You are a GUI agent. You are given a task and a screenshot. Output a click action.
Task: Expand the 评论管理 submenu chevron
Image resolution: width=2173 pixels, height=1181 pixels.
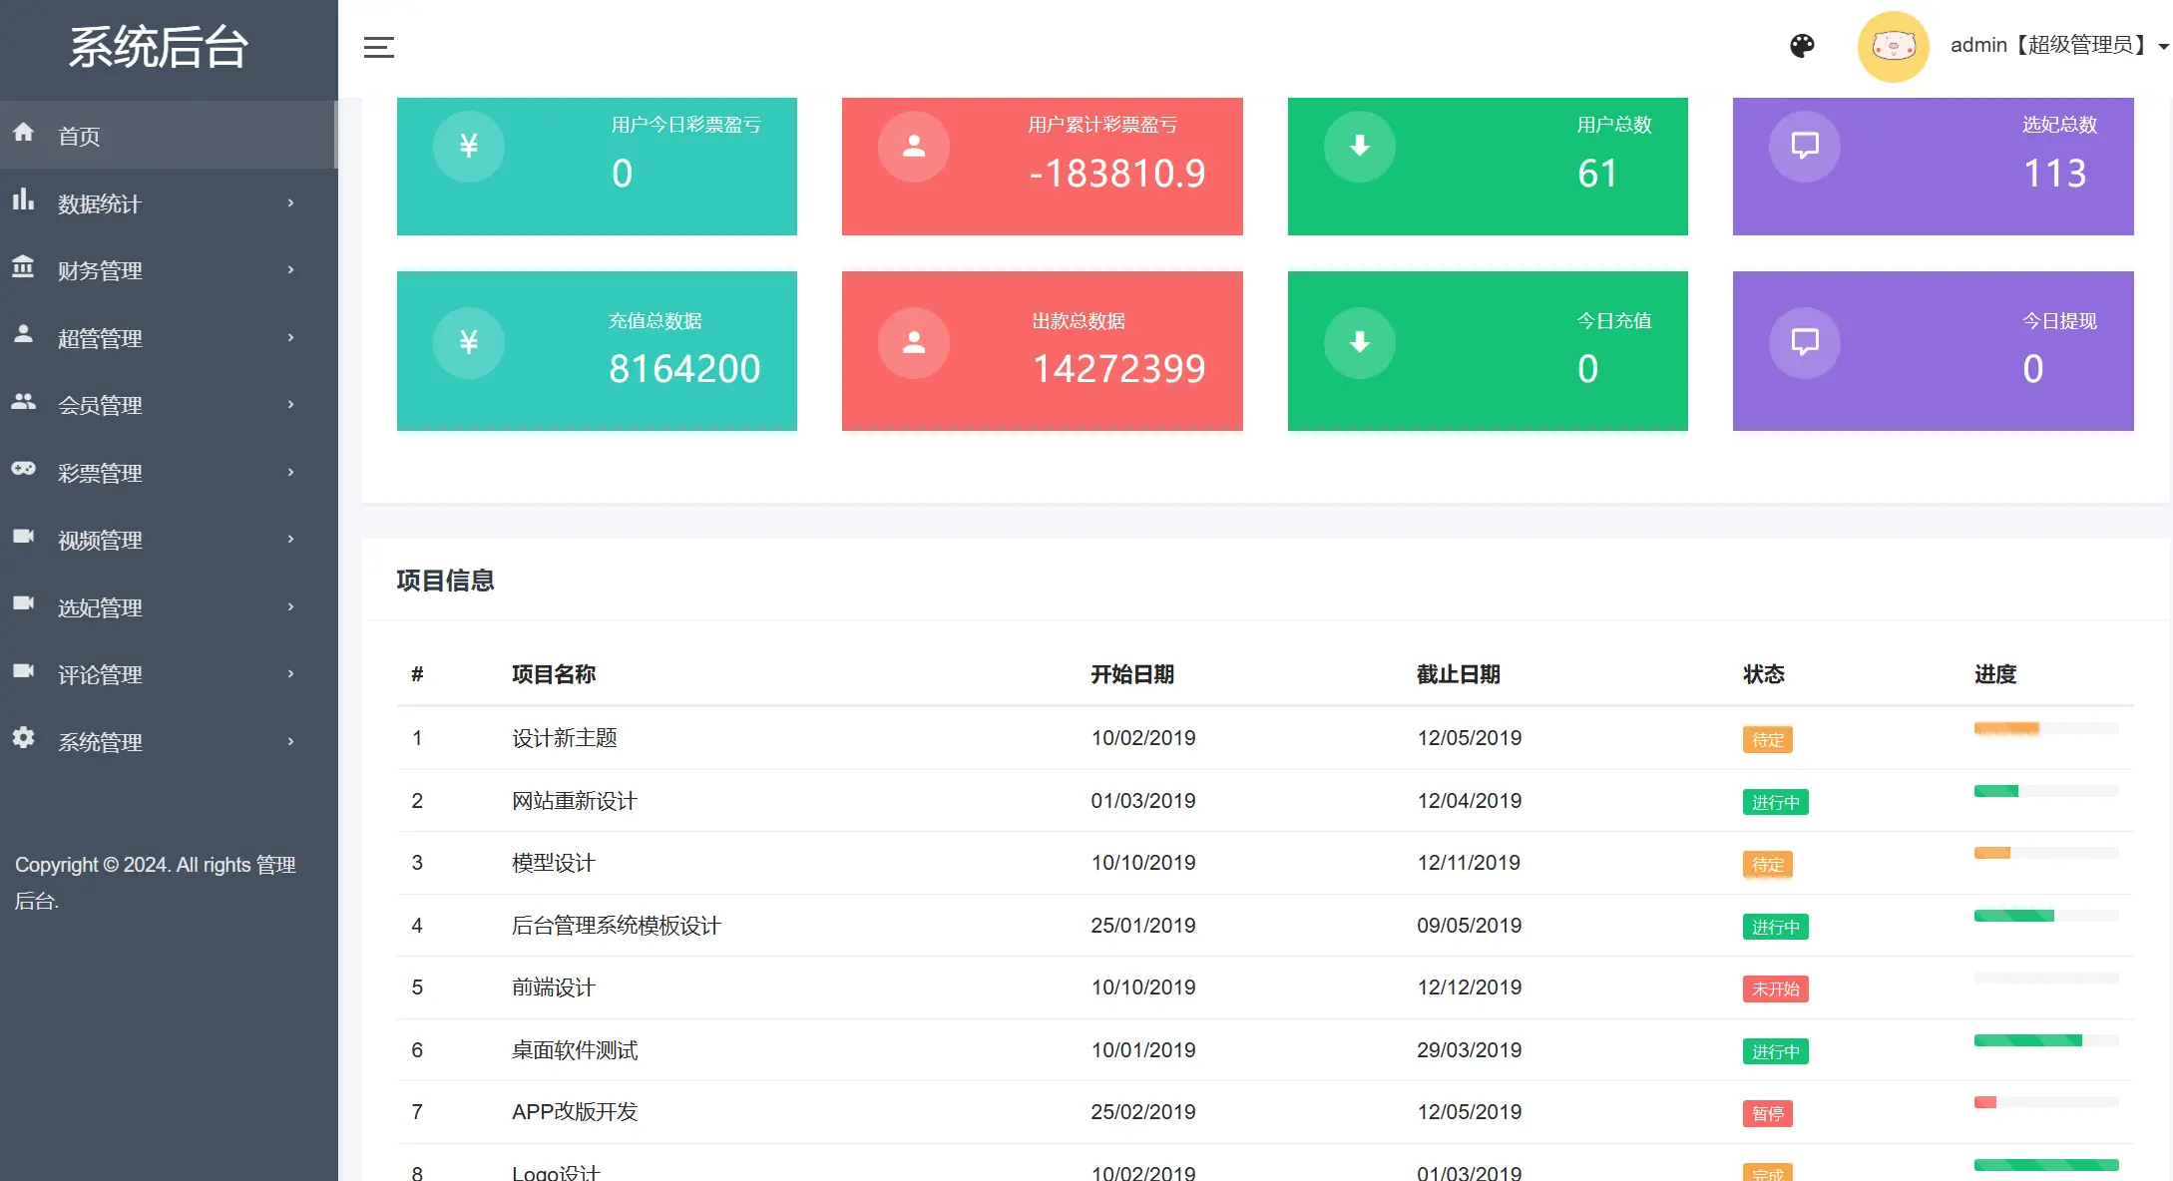[x=291, y=673]
